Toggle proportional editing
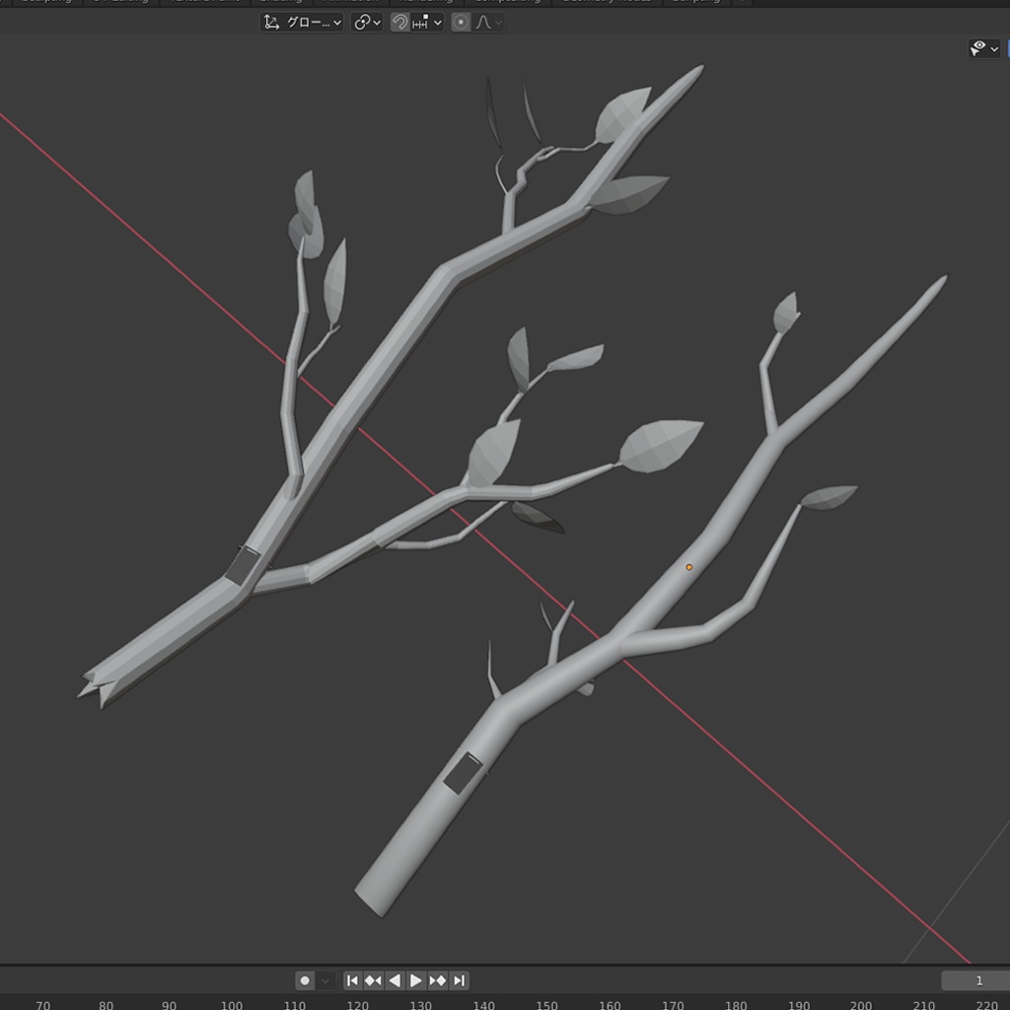 tap(461, 23)
